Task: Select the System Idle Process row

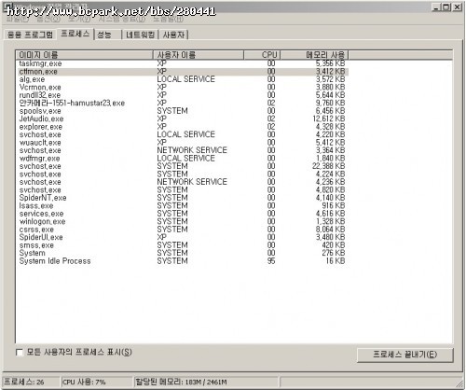Action: pyautogui.click(x=182, y=261)
